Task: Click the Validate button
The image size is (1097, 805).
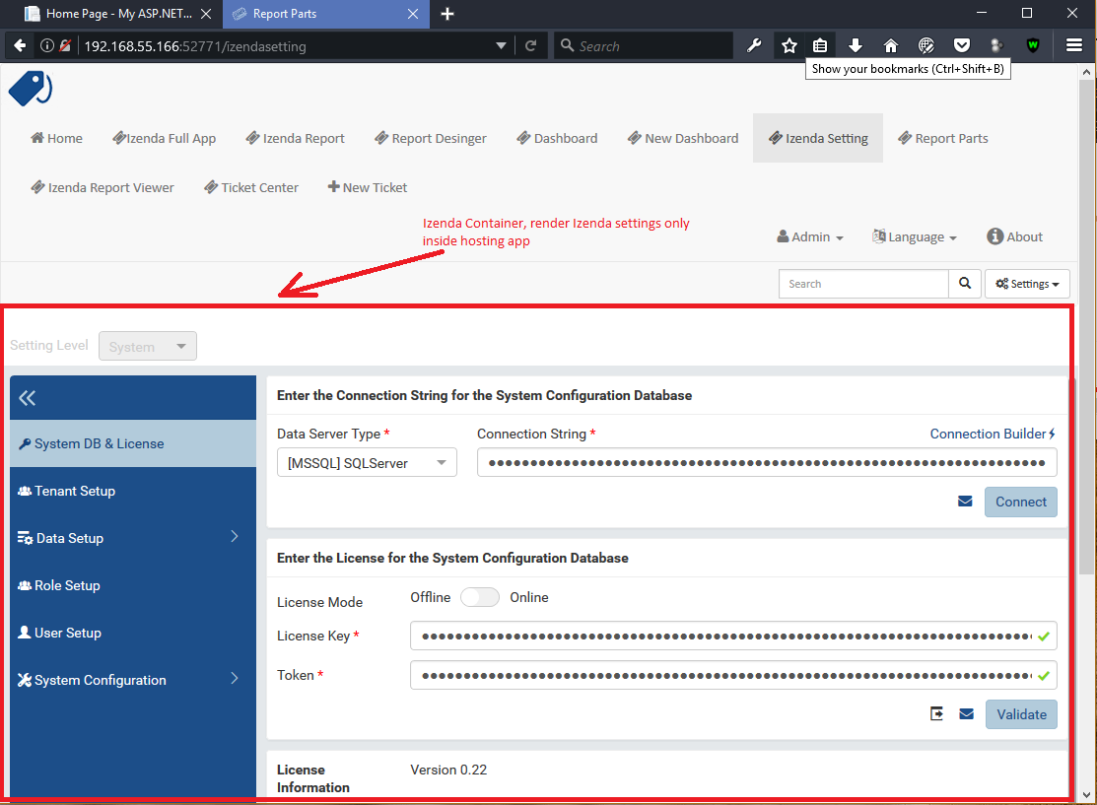Action: 1021,714
